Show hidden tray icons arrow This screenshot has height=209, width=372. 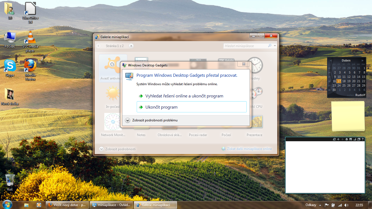pyautogui.click(x=320, y=205)
